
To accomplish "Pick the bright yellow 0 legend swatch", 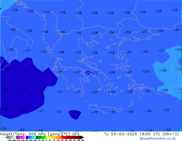I will pyautogui.click(x=47, y=137).
